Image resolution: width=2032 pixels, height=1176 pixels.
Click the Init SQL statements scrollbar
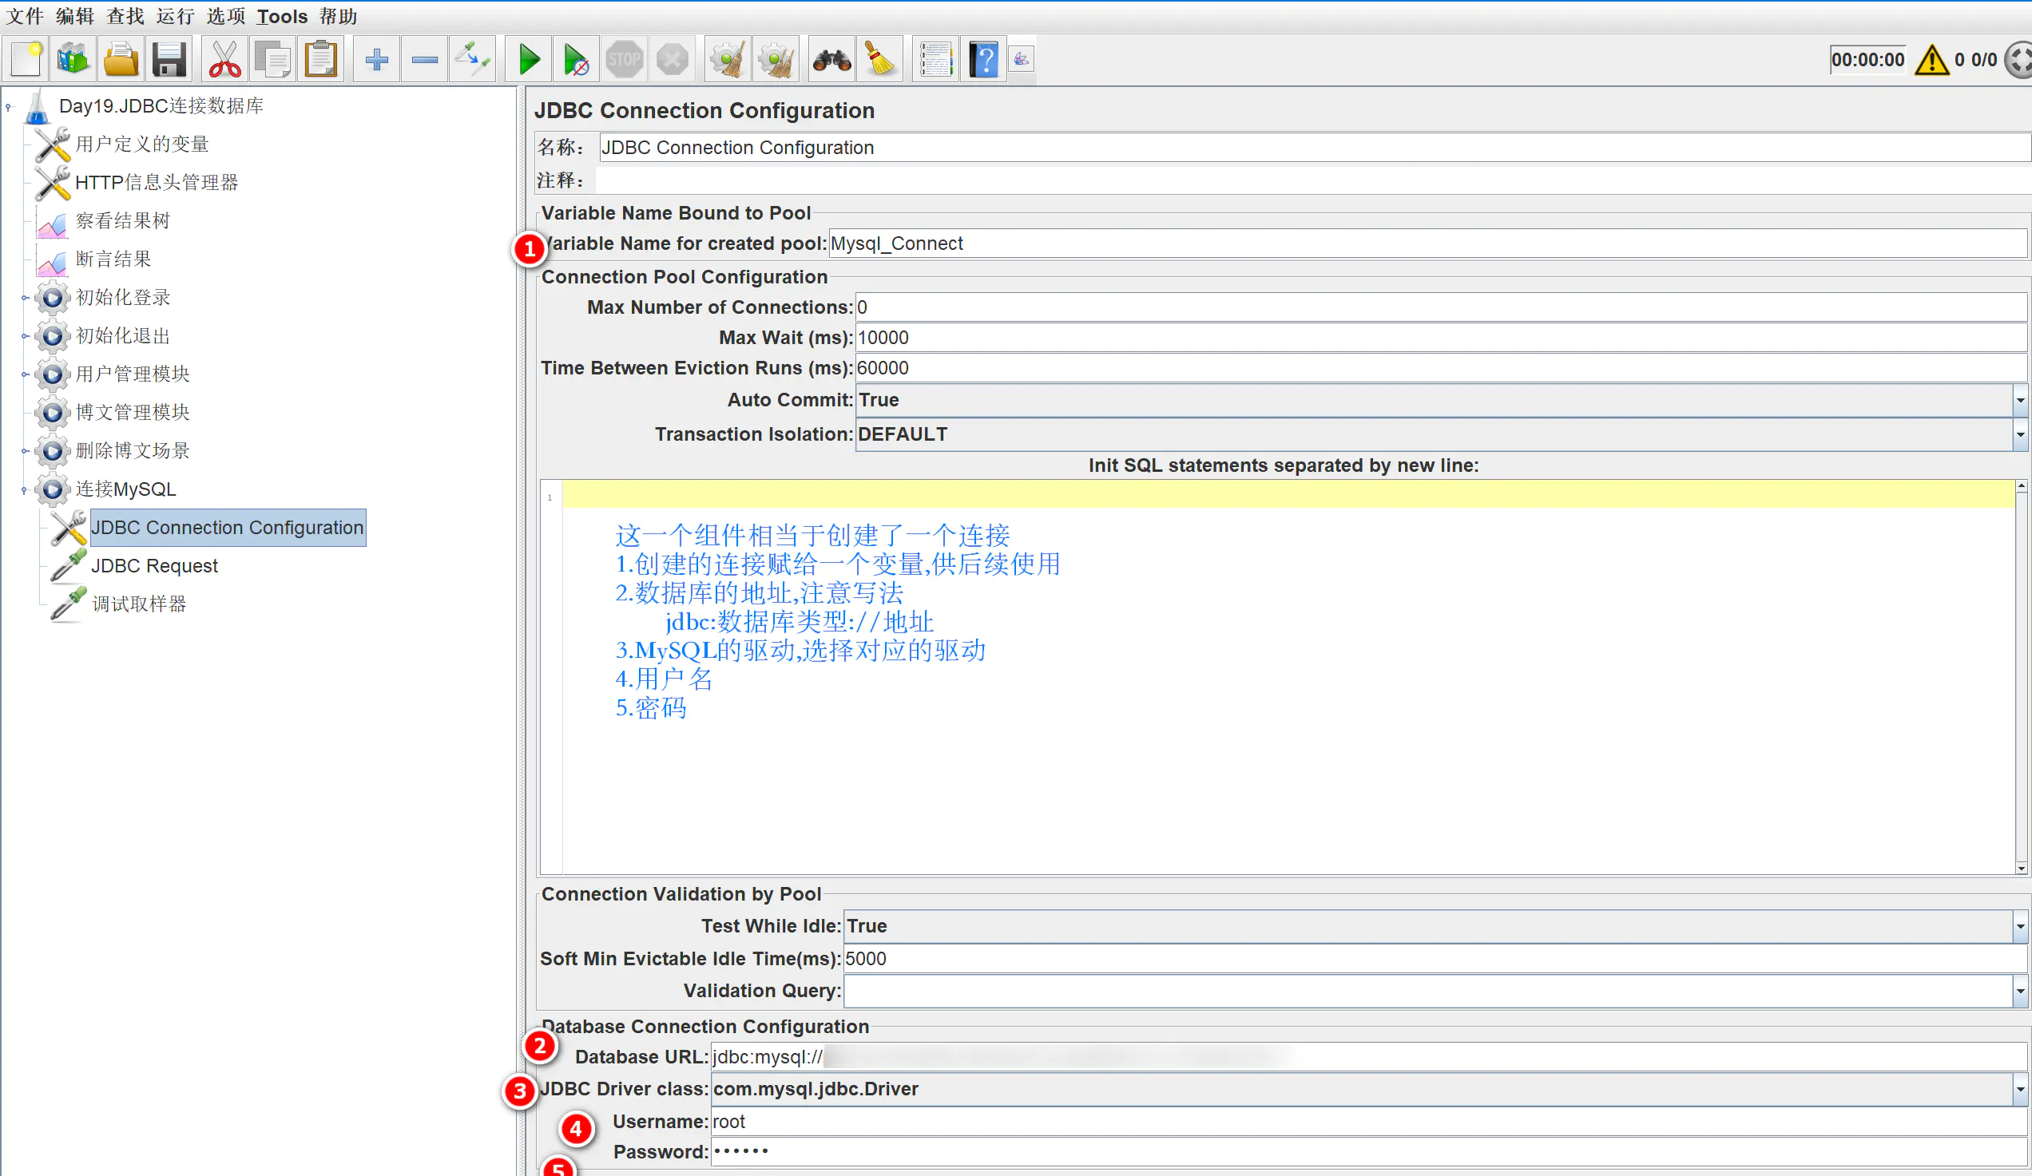pos(2022,677)
